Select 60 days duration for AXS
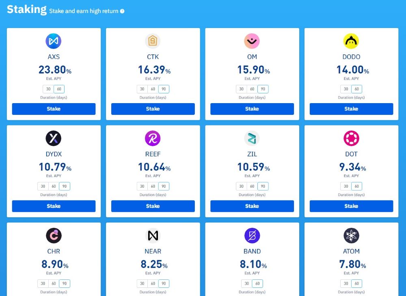Screen dimensions: 406x296 pyautogui.click(x=59, y=89)
